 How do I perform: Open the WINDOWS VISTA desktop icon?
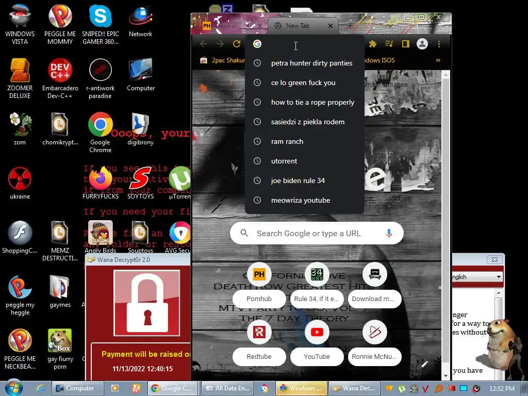[20, 24]
